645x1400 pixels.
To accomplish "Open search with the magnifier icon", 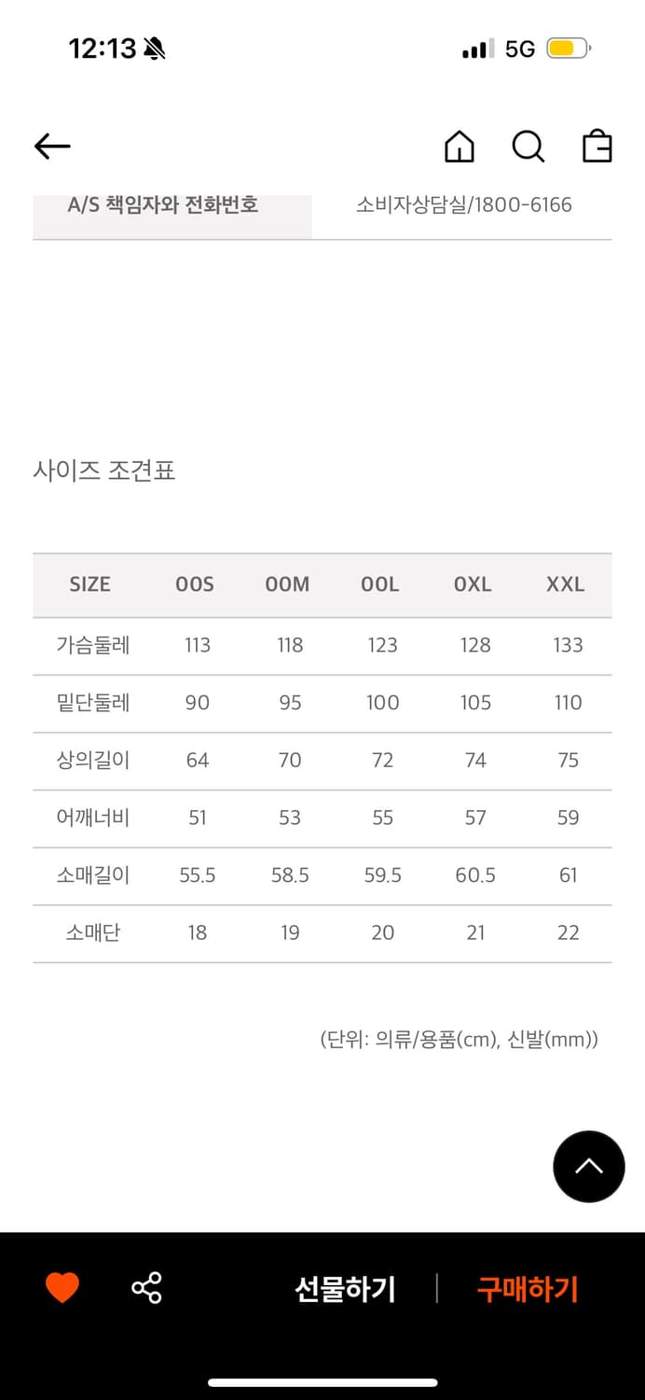I will tap(528, 147).
